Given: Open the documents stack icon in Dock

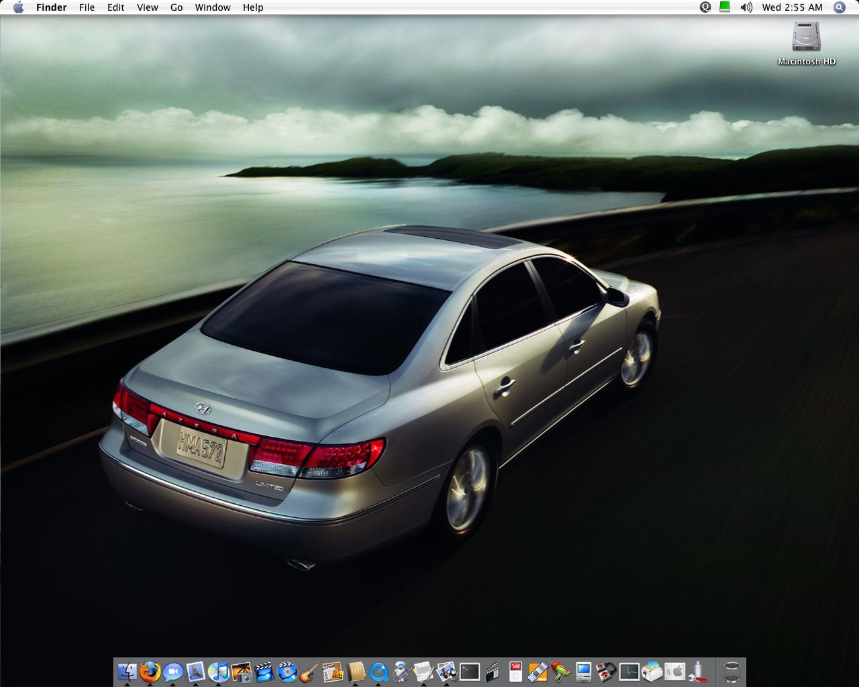Looking at the screenshot, I should click(x=424, y=671).
